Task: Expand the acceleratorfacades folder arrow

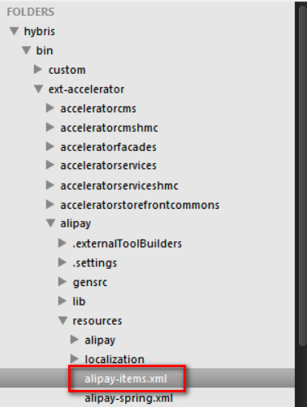Action: (50, 147)
